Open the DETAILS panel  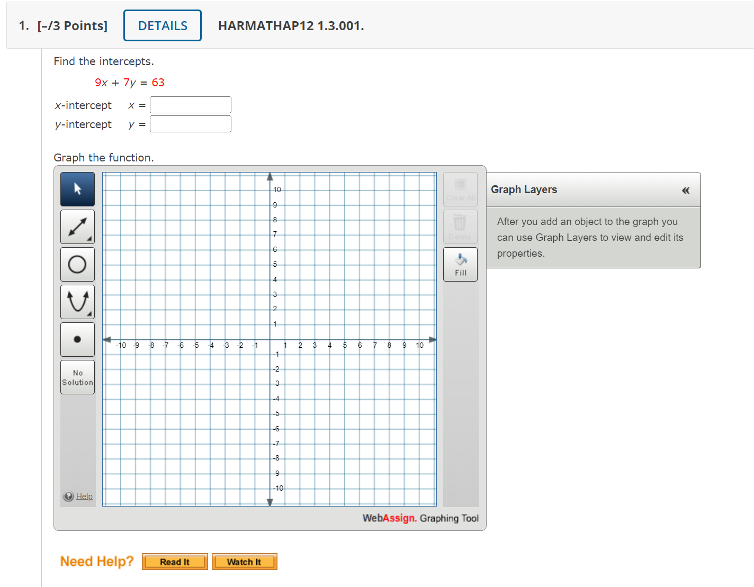pyautogui.click(x=162, y=25)
